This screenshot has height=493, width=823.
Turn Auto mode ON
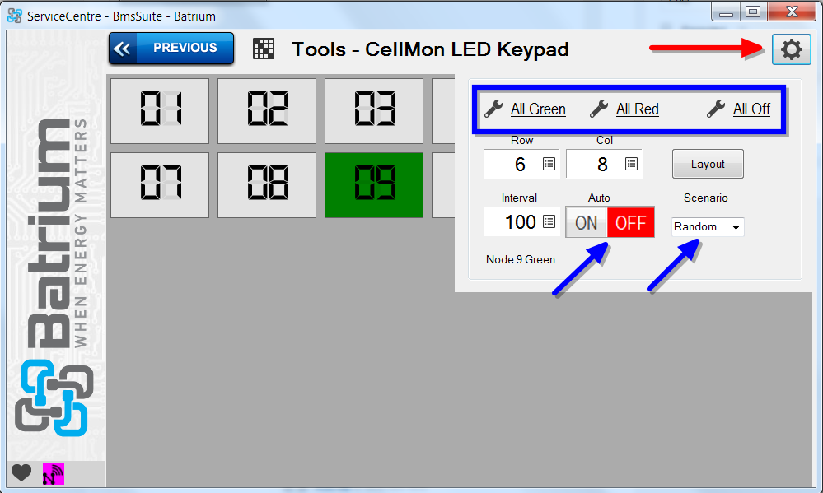click(587, 222)
